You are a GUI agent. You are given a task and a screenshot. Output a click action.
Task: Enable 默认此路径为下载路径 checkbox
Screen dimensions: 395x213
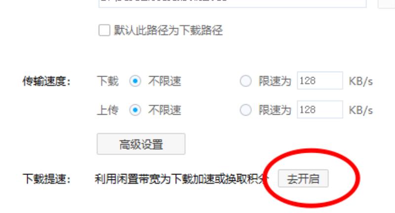[104, 30]
